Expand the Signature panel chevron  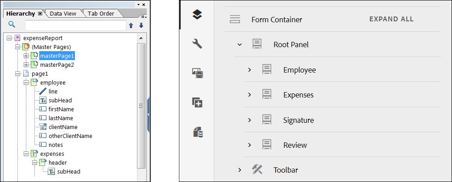click(x=249, y=120)
